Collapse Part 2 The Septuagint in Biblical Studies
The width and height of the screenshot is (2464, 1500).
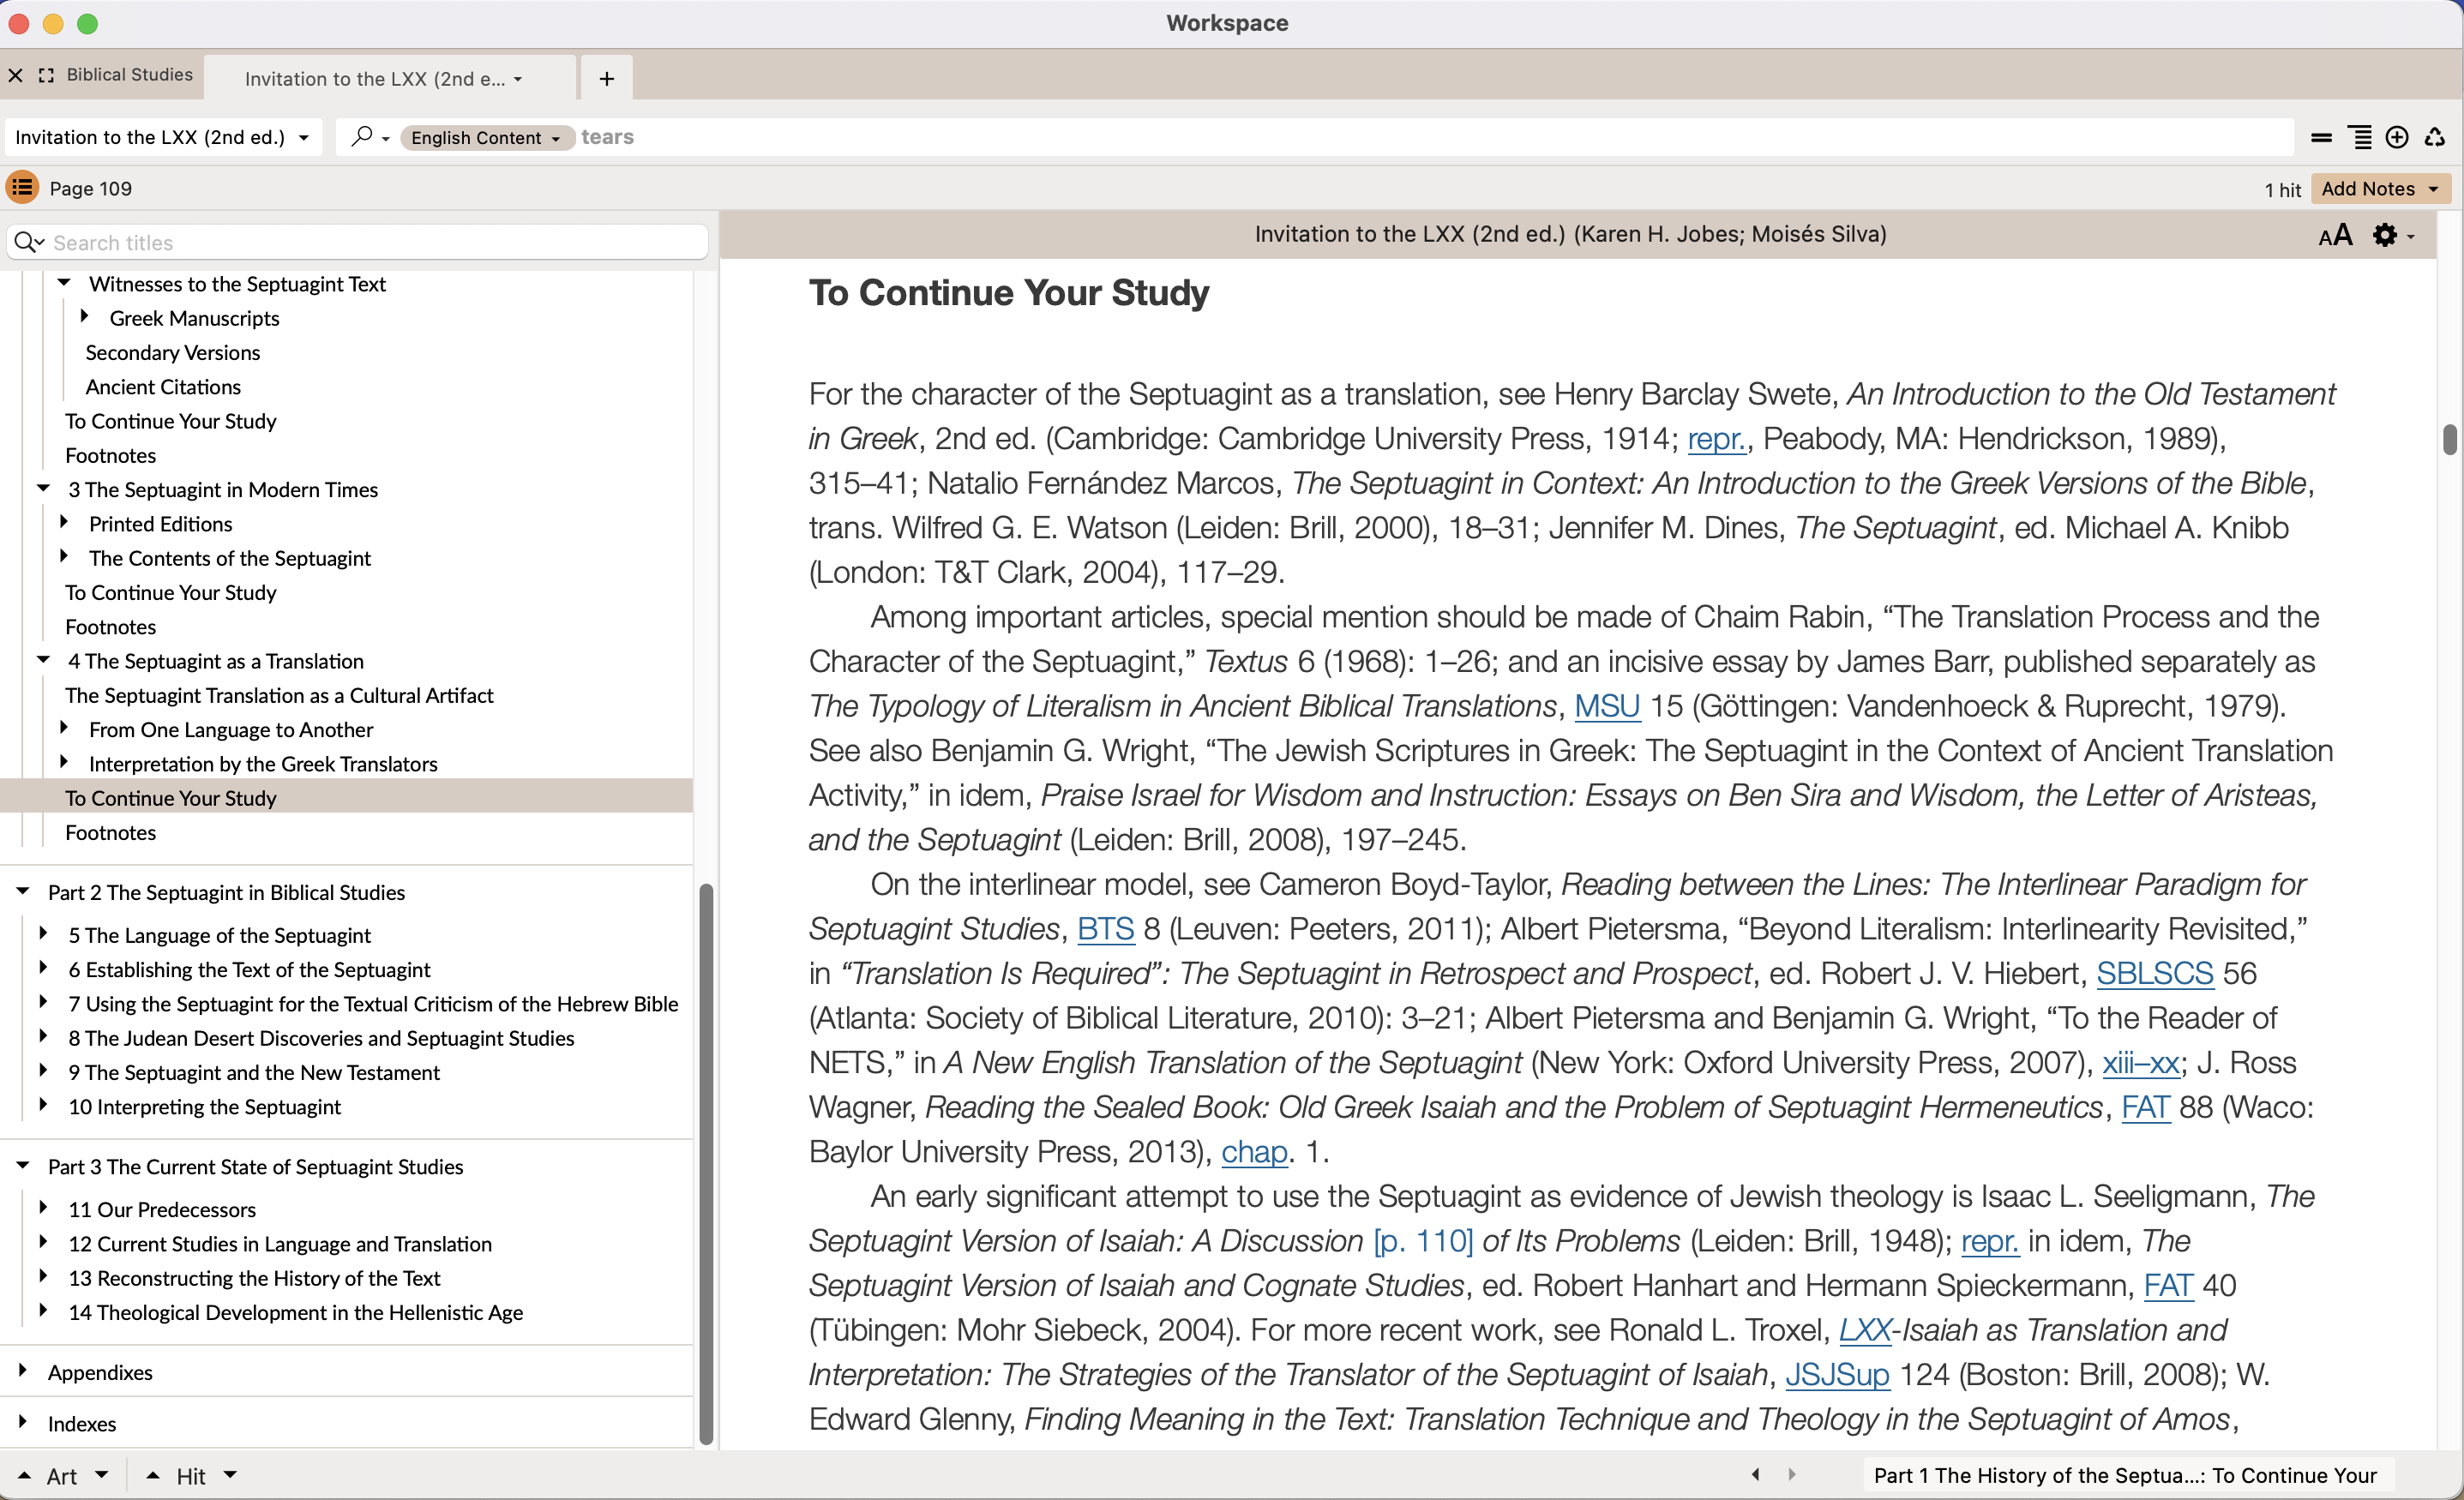[23, 891]
